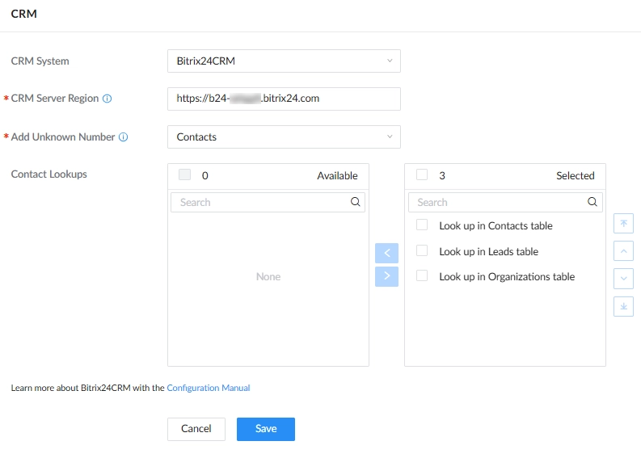Screen dimensions: 641x458
Task: Click the Available list search magnifier icon
Action: point(355,202)
